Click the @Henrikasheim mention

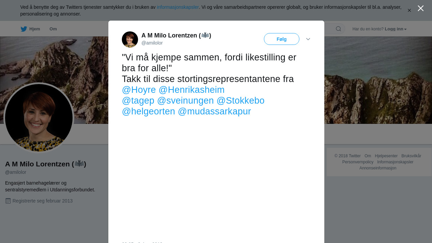pyautogui.click(x=191, y=90)
